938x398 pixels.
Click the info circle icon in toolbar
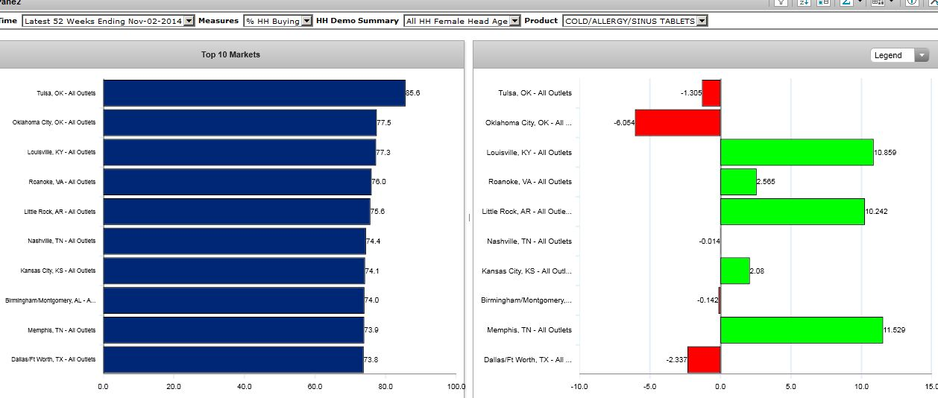912,3
